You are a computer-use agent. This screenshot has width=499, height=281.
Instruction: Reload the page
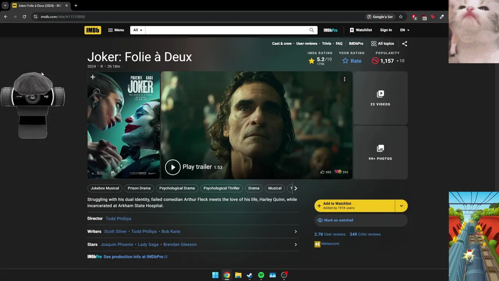pyautogui.click(x=24, y=17)
